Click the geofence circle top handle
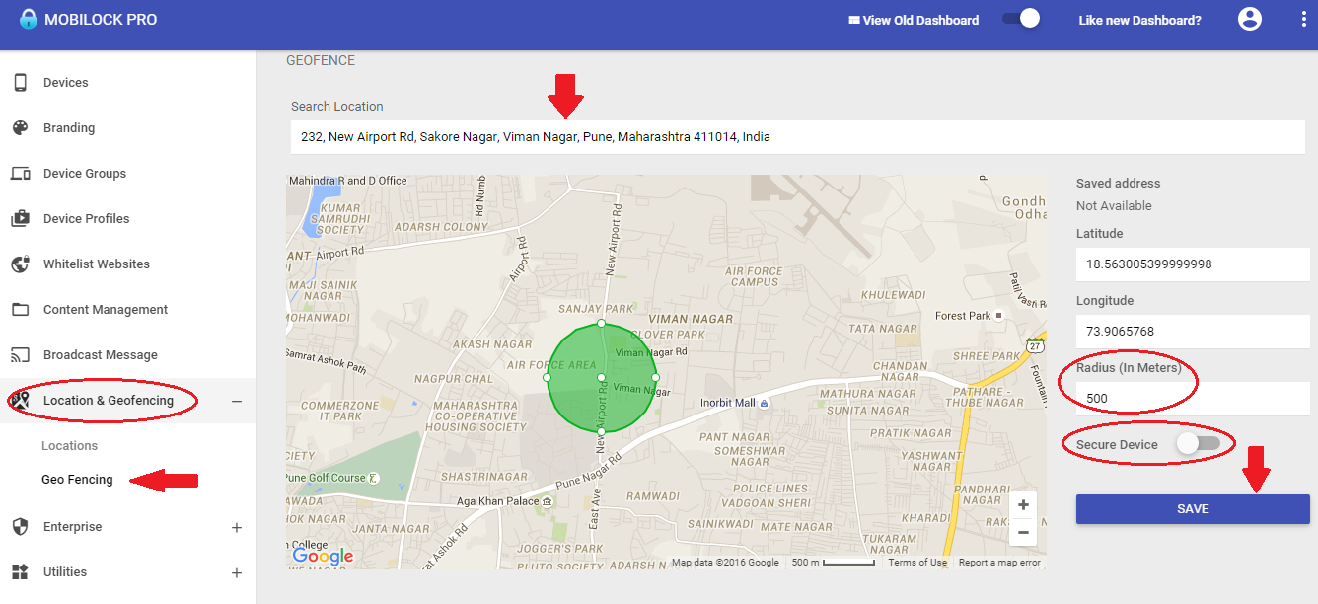 601,323
